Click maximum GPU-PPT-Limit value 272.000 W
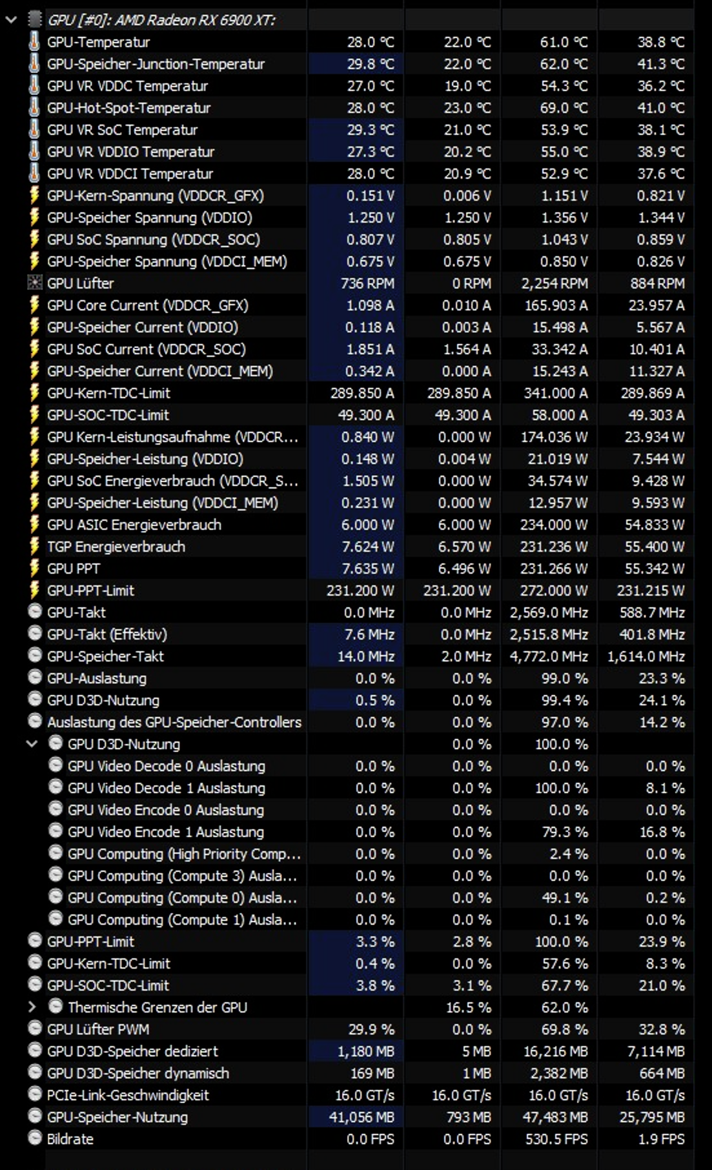The width and height of the screenshot is (712, 1170). (x=554, y=590)
